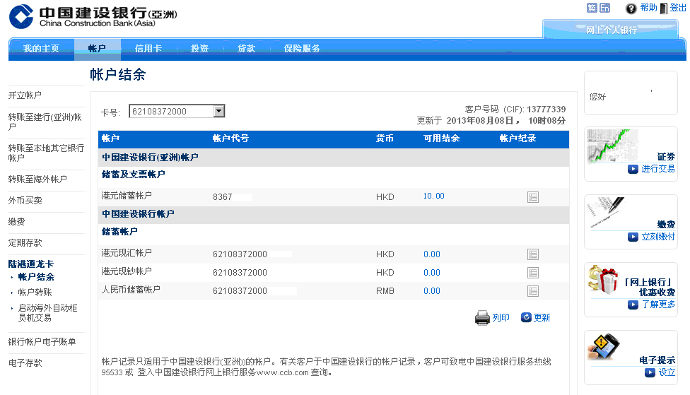Click 了解更多 link
This screenshot has width=690, height=395.
click(658, 305)
